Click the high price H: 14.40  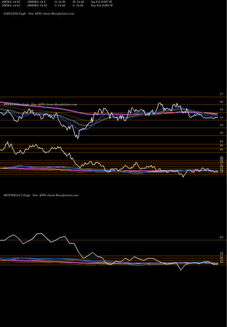78,2
